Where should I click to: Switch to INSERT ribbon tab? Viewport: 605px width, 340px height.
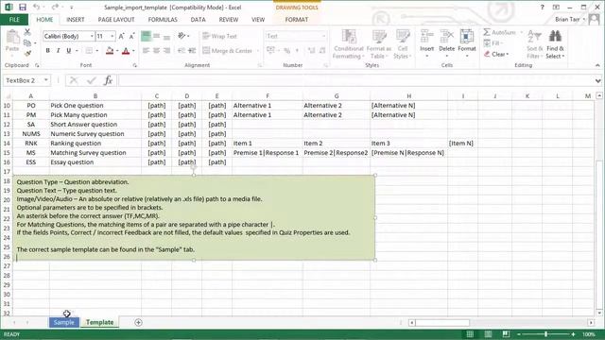pos(76,19)
